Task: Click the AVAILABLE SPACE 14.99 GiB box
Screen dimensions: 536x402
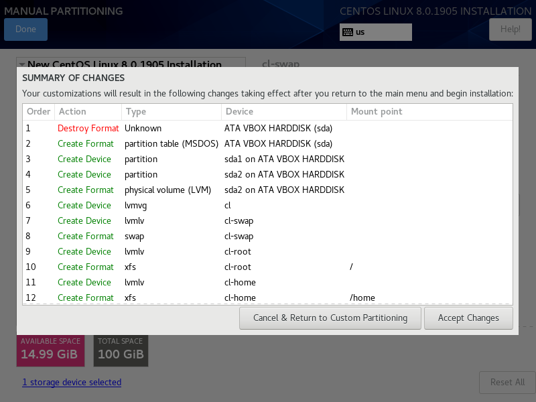Action: (x=51, y=350)
